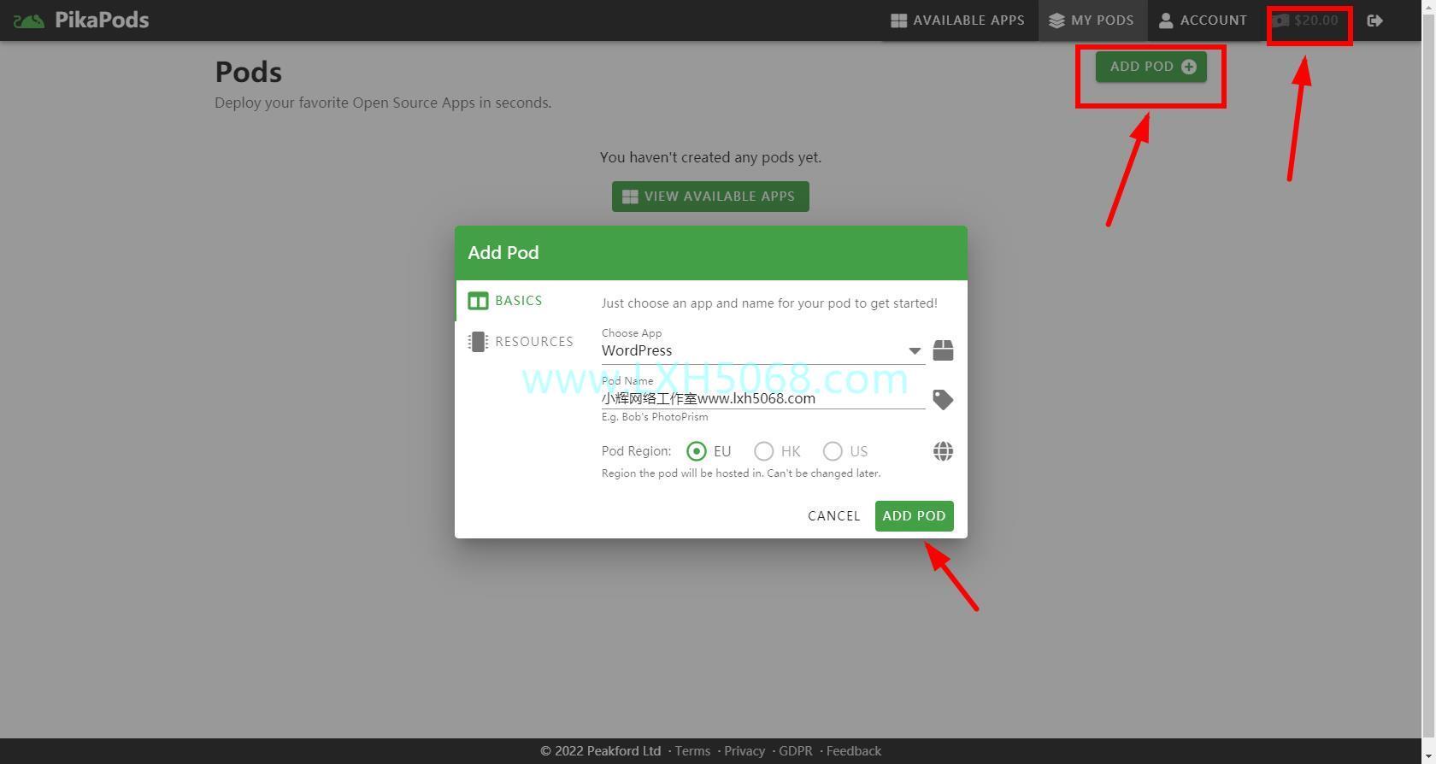Viewport: 1436px width, 764px height.
Task: Click the Add Pod button near page title
Action: point(1151,67)
